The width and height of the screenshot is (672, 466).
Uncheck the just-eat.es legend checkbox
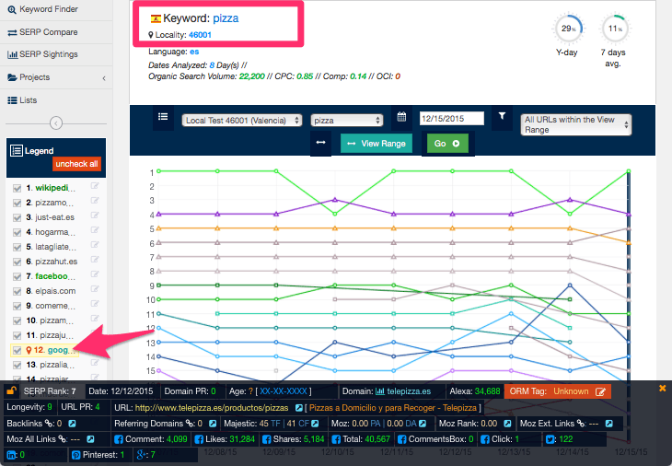tap(16, 217)
